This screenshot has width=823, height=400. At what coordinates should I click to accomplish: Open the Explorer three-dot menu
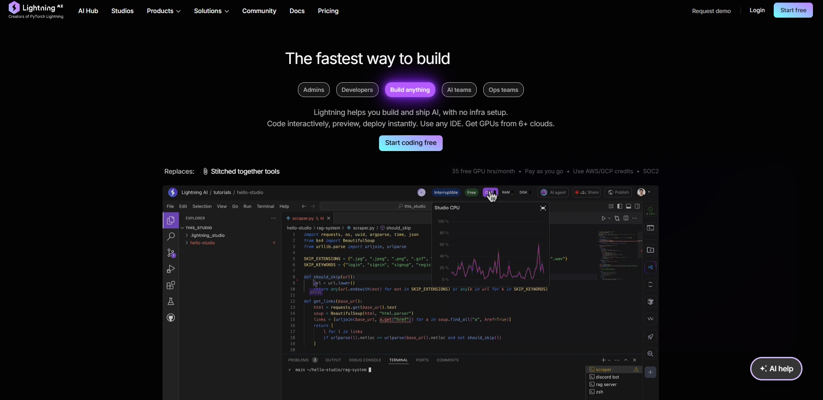coord(273,218)
